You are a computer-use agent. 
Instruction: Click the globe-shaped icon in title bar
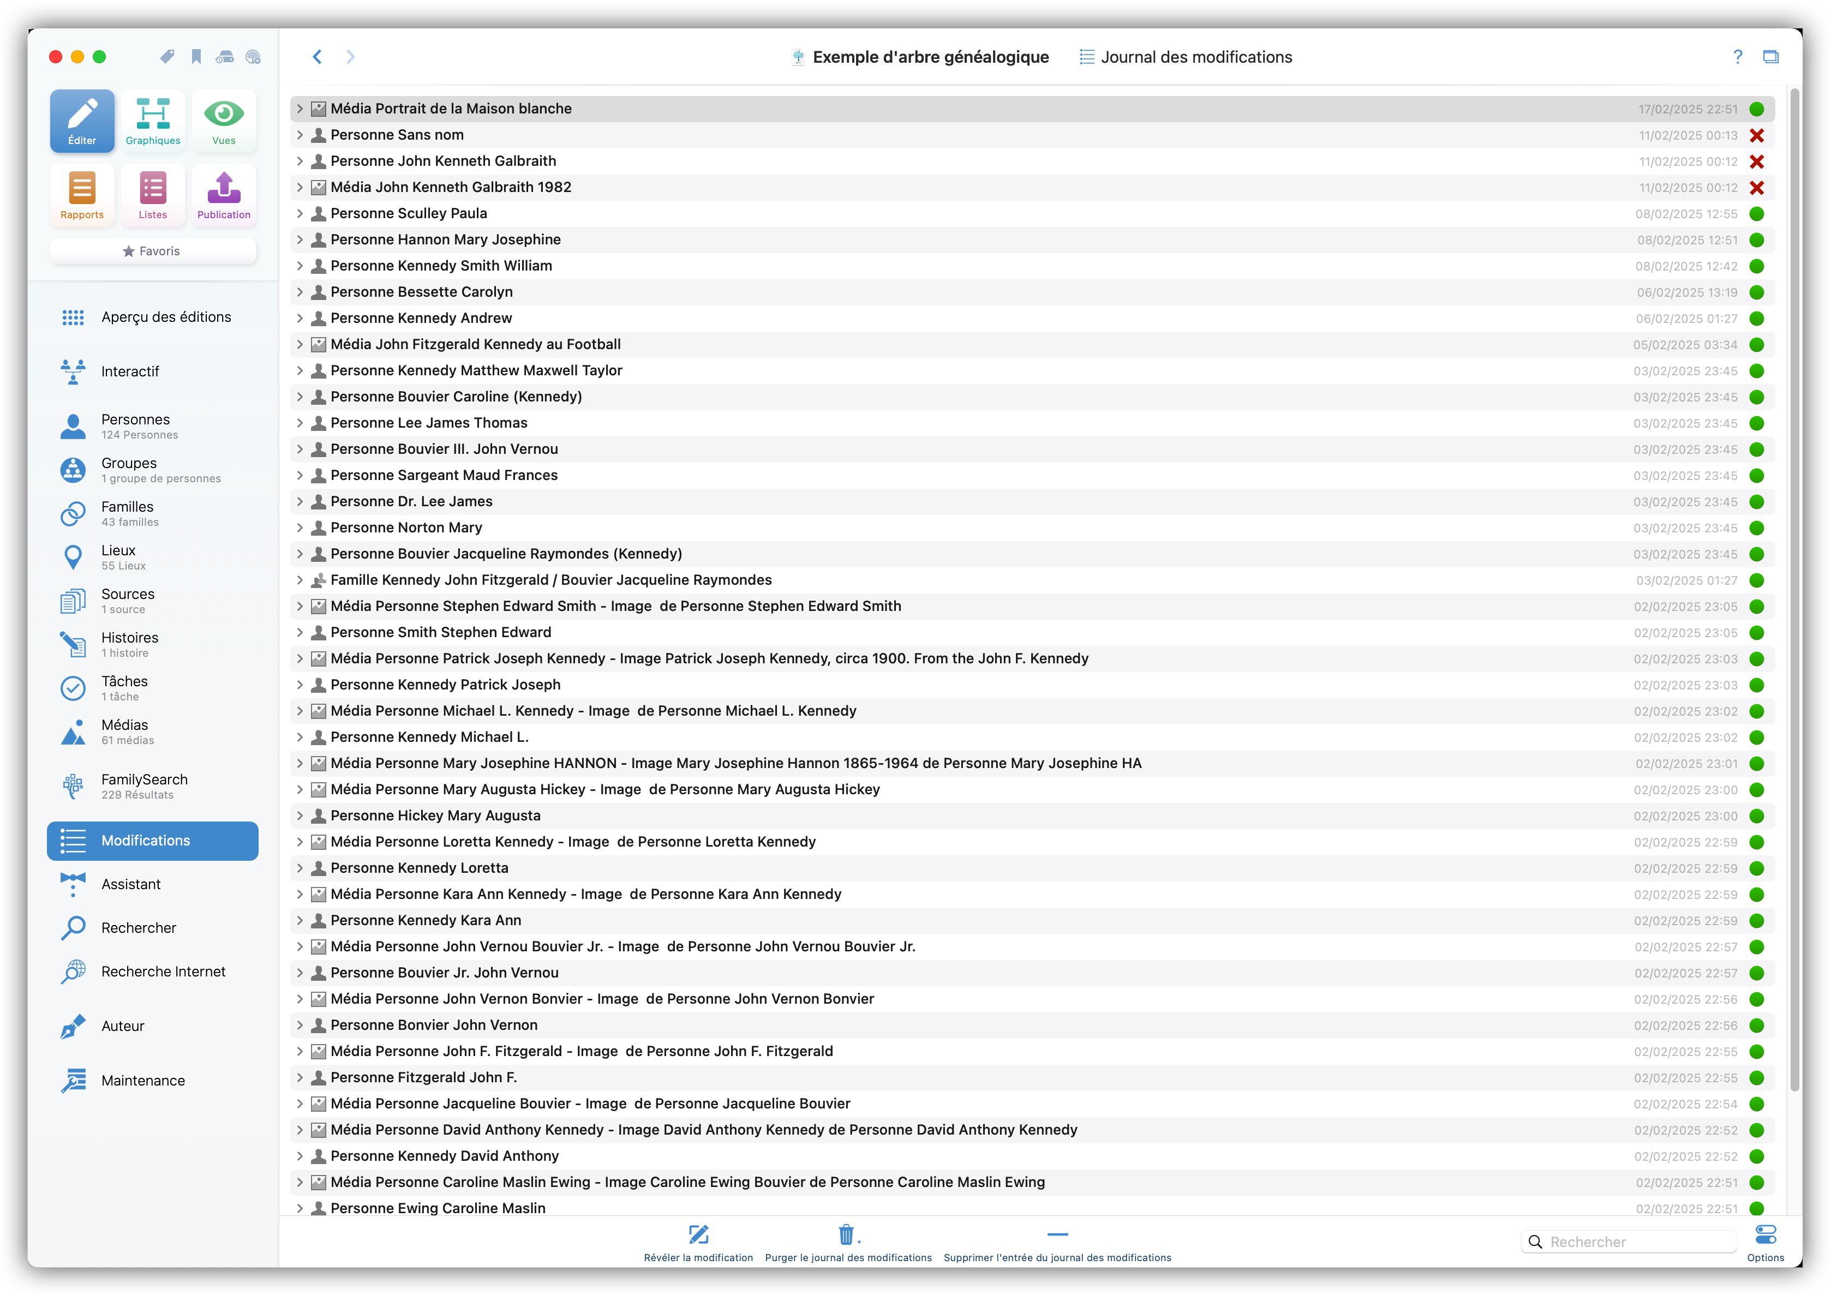[253, 57]
